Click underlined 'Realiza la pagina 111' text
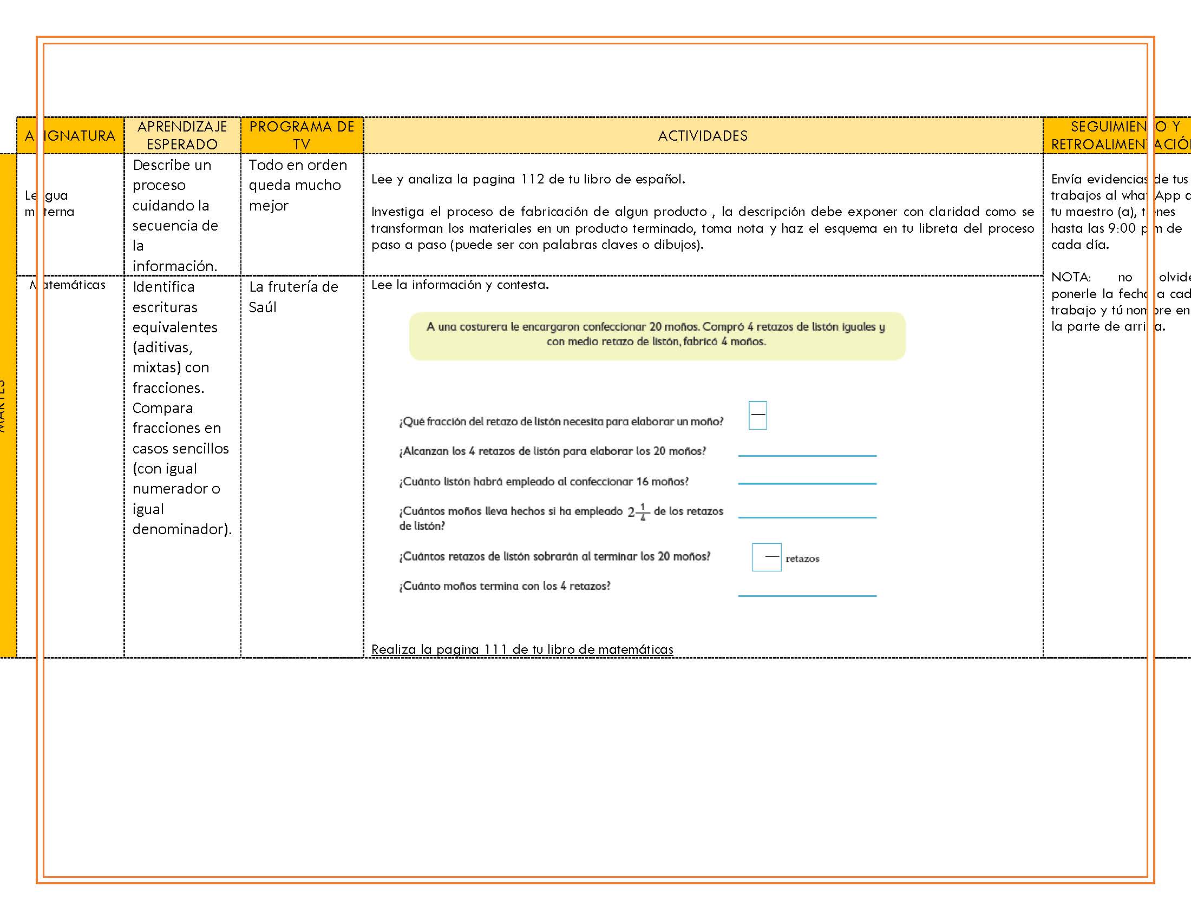1191x920 pixels. click(522, 649)
